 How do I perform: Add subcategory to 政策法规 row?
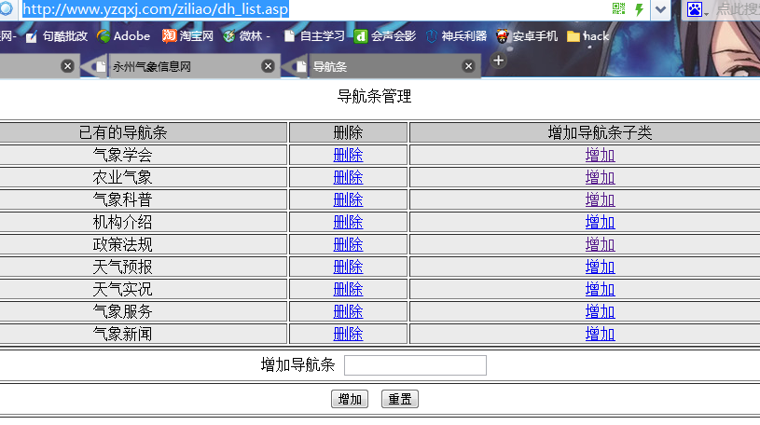pyautogui.click(x=600, y=245)
